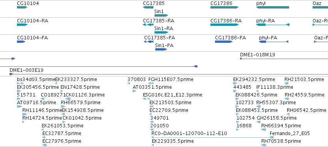Select the phyl gene arrow glyph
Screen dimensions: 328x147
272,7
